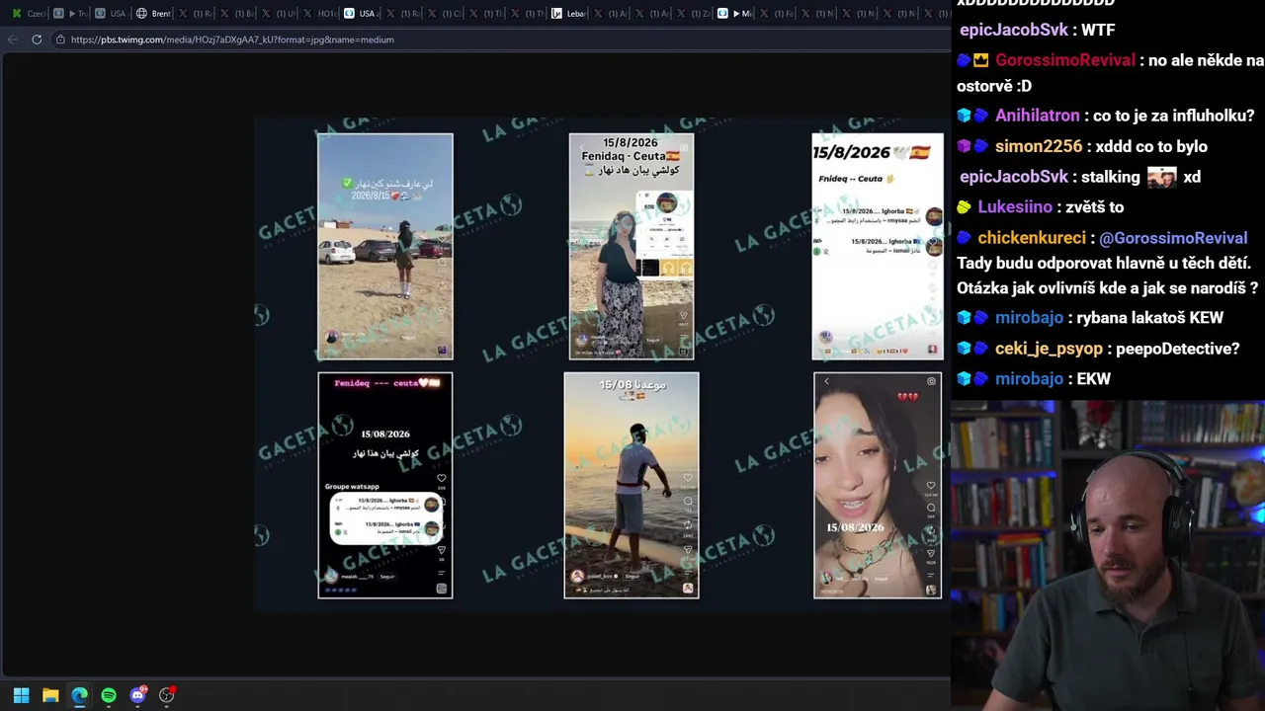View site information via the lock icon
The height and width of the screenshot is (711, 1265).
(x=60, y=39)
